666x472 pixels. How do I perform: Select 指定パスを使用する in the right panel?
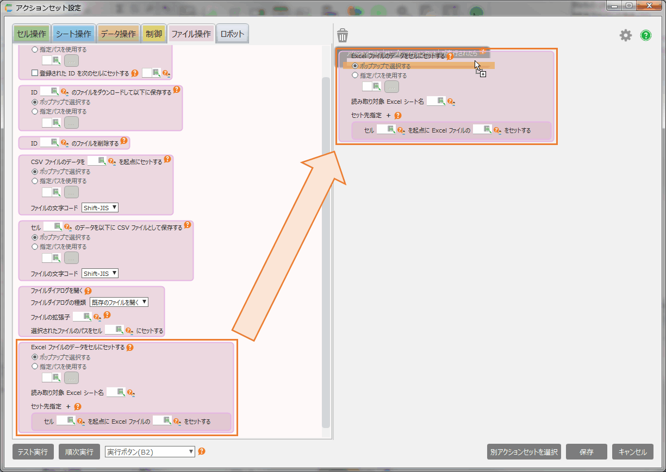click(355, 75)
